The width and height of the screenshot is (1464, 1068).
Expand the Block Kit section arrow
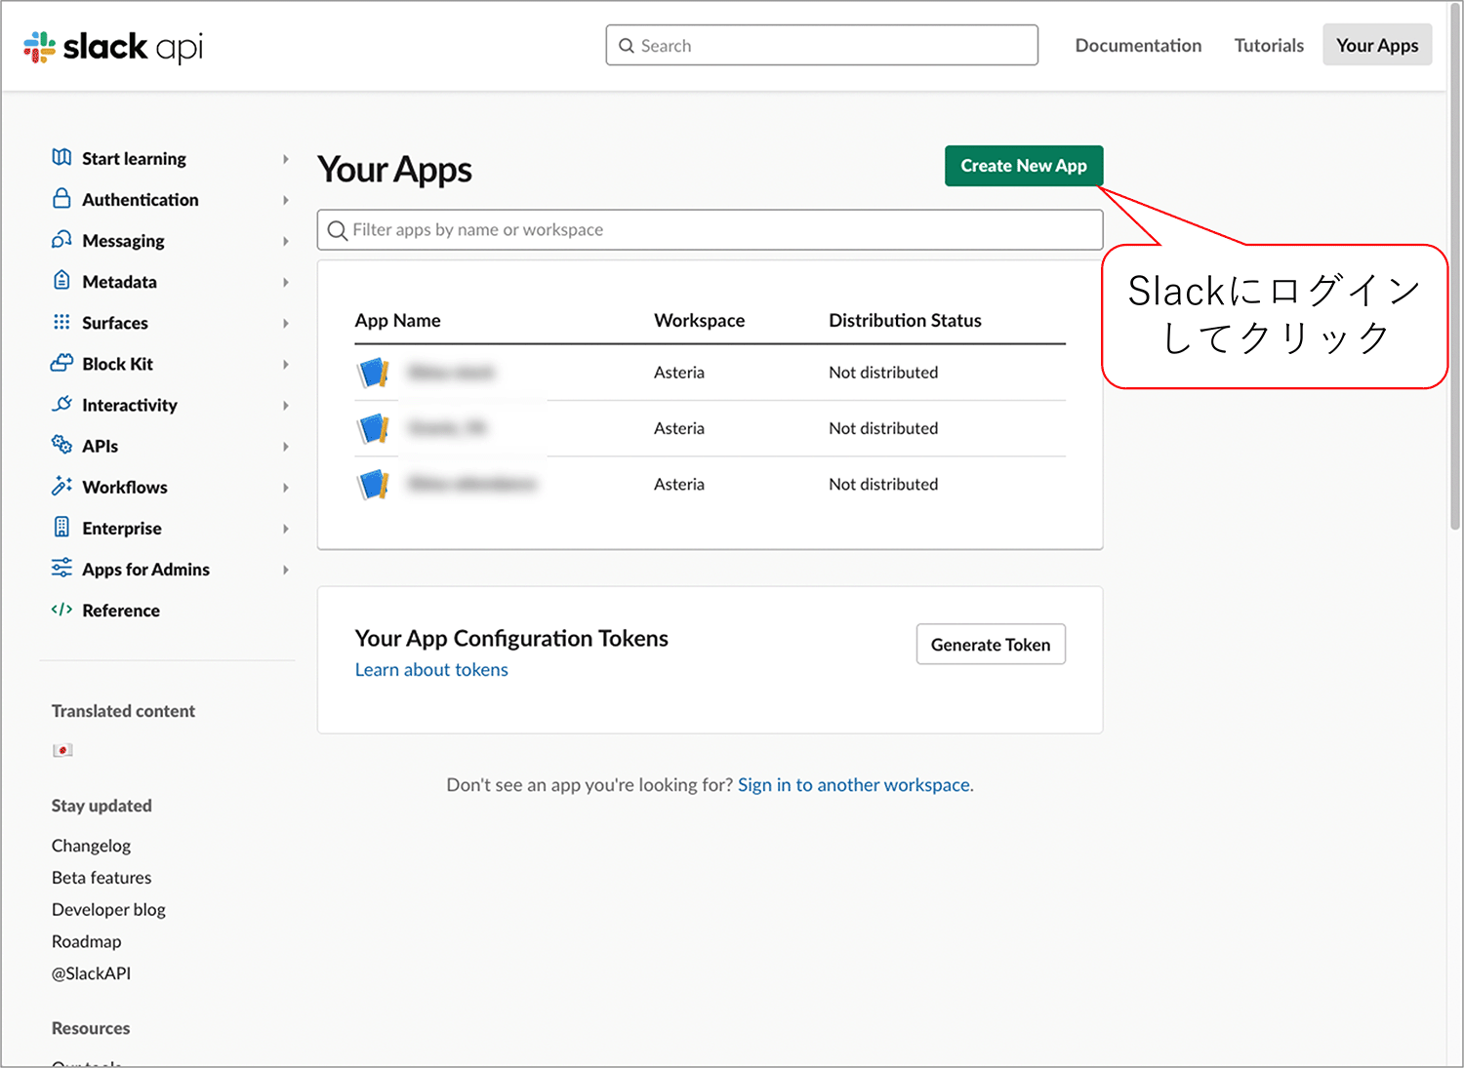[x=285, y=364]
